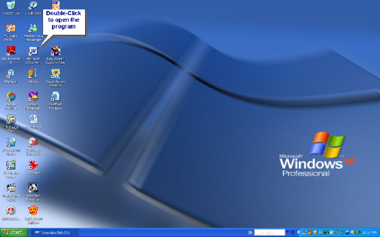This screenshot has width=380, height=237.
Task: Select the Nero StartSmart shortcut
Action: (x=11, y=213)
